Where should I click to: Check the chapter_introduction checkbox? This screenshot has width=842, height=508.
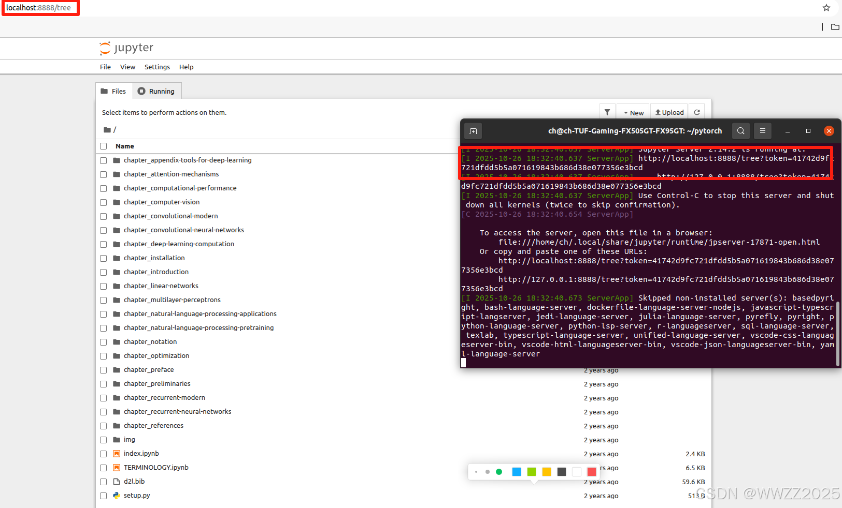click(x=103, y=272)
